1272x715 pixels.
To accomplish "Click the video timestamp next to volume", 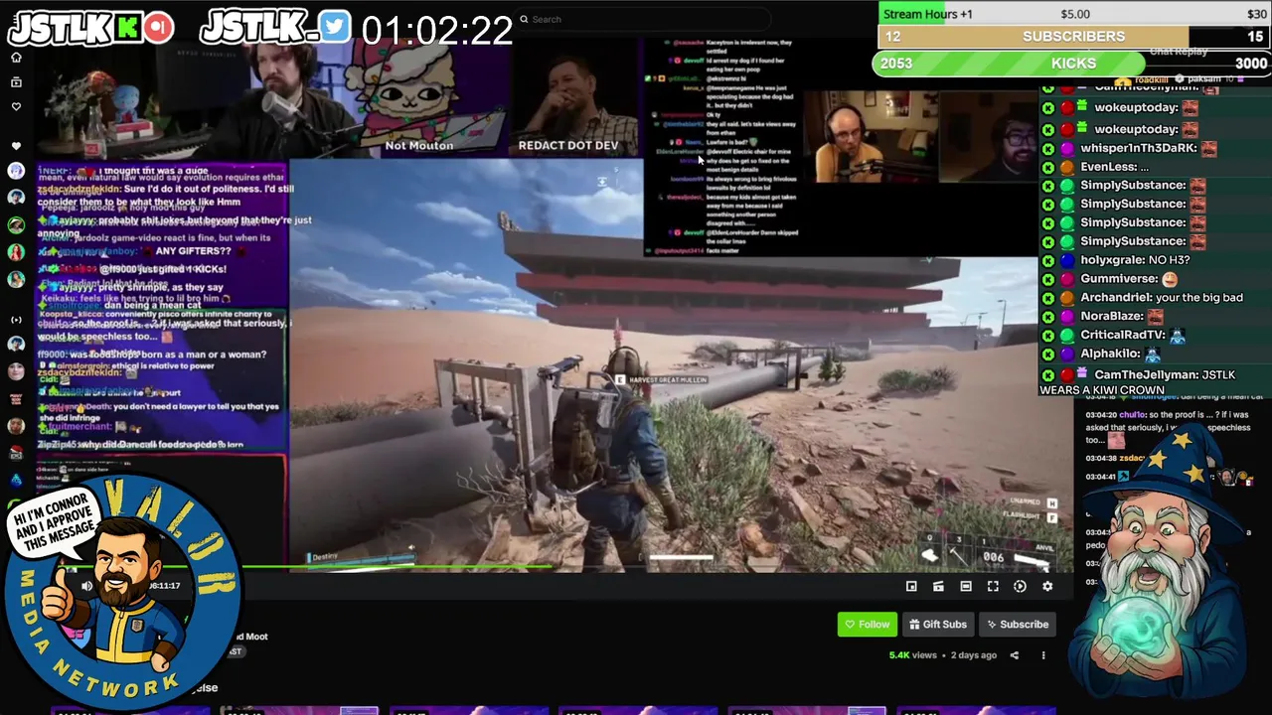I will (x=164, y=586).
